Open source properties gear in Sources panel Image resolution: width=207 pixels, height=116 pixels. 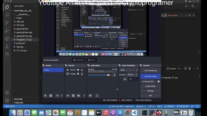[x=79, y=96]
